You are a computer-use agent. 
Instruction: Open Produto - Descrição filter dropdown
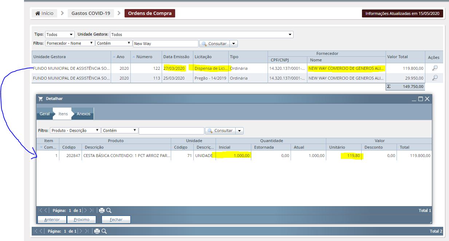coord(75,130)
